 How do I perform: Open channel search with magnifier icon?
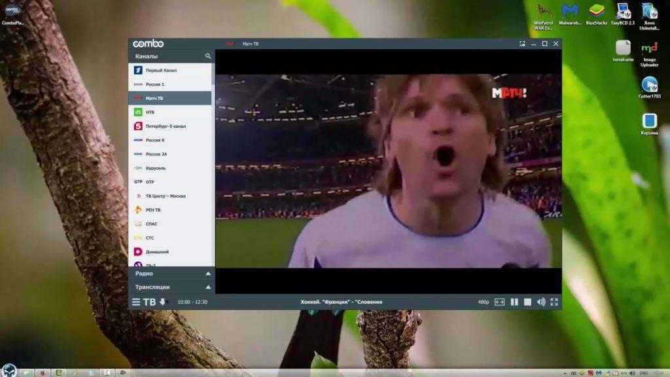pos(208,56)
